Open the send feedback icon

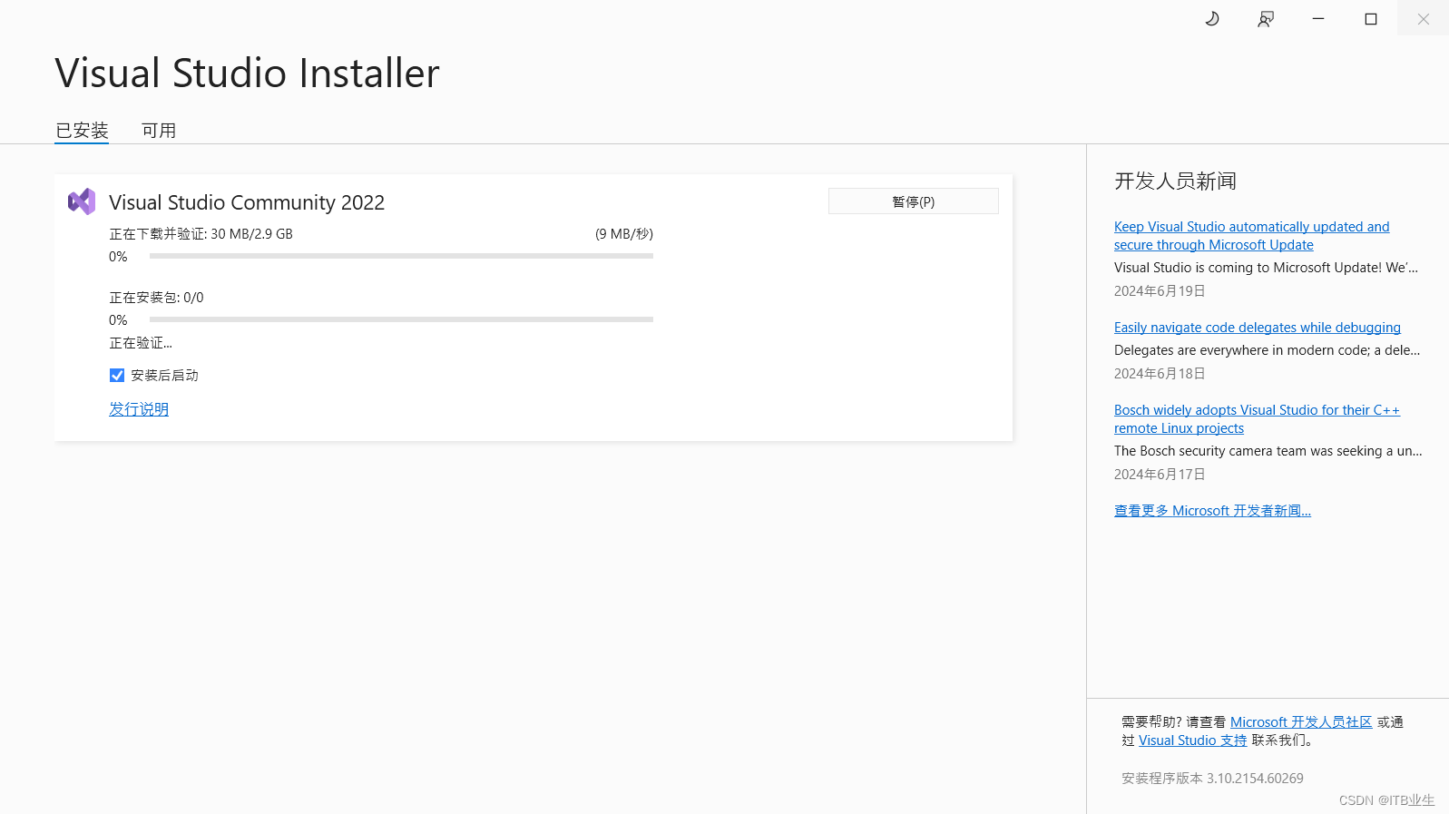(1266, 19)
